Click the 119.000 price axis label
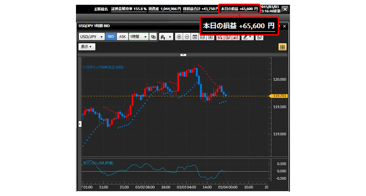Screen dimensions: 366x196 coord(280,134)
